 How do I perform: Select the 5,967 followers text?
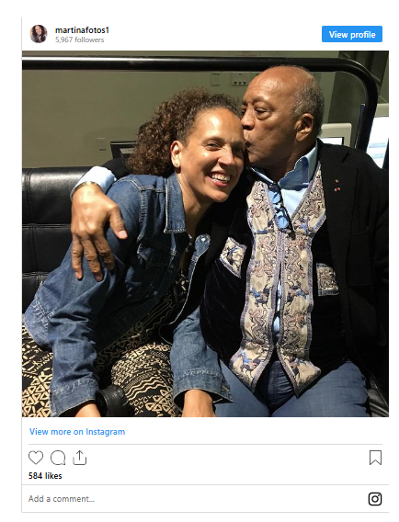[80, 40]
